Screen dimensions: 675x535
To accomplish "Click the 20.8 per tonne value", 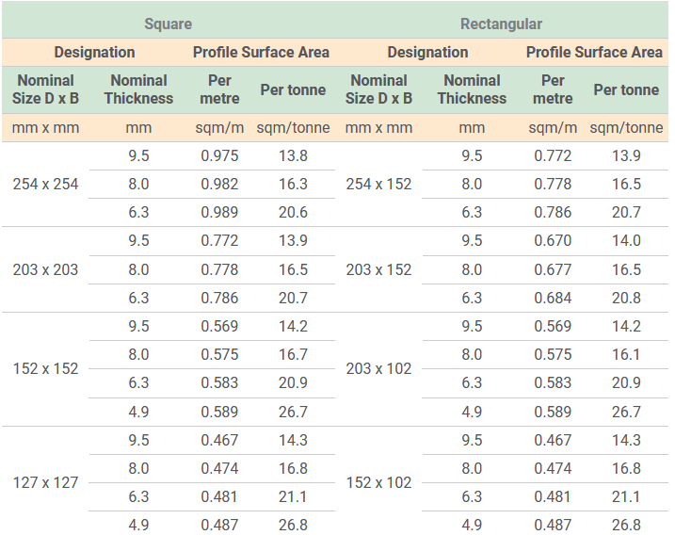I will pyautogui.click(x=626, y=299).
